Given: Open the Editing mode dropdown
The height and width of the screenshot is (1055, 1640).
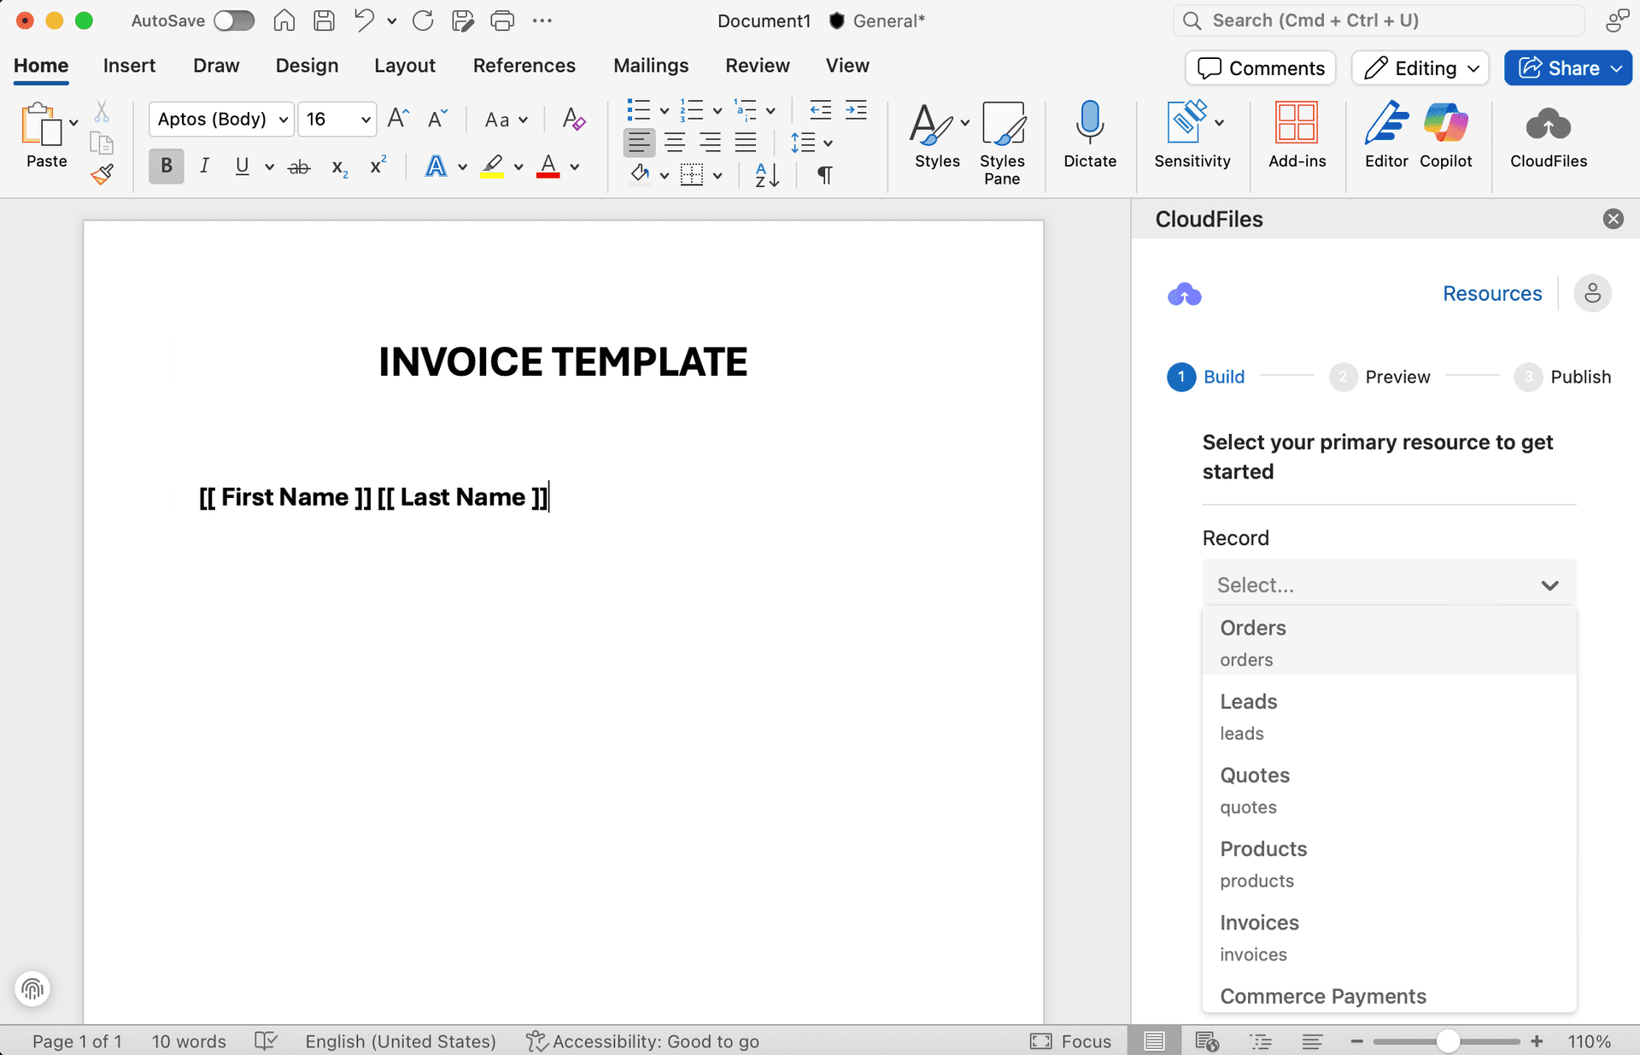Looking at the screenshot, I should pyautogui.click(x=1420, y=68).
